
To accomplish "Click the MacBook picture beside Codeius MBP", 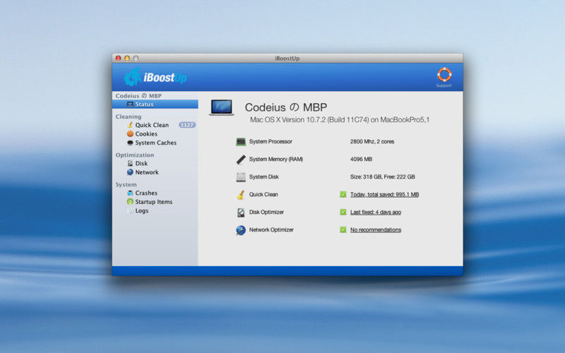I will point(222,107).
